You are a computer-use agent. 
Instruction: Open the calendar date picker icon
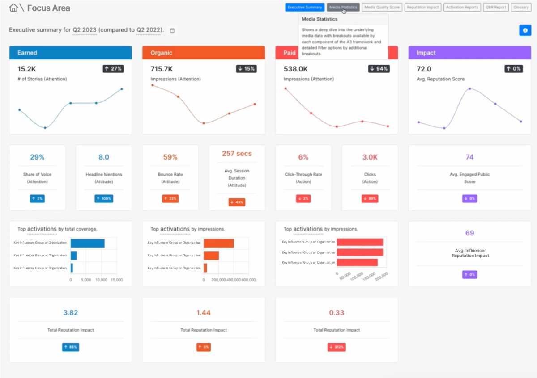coord(172,30)
